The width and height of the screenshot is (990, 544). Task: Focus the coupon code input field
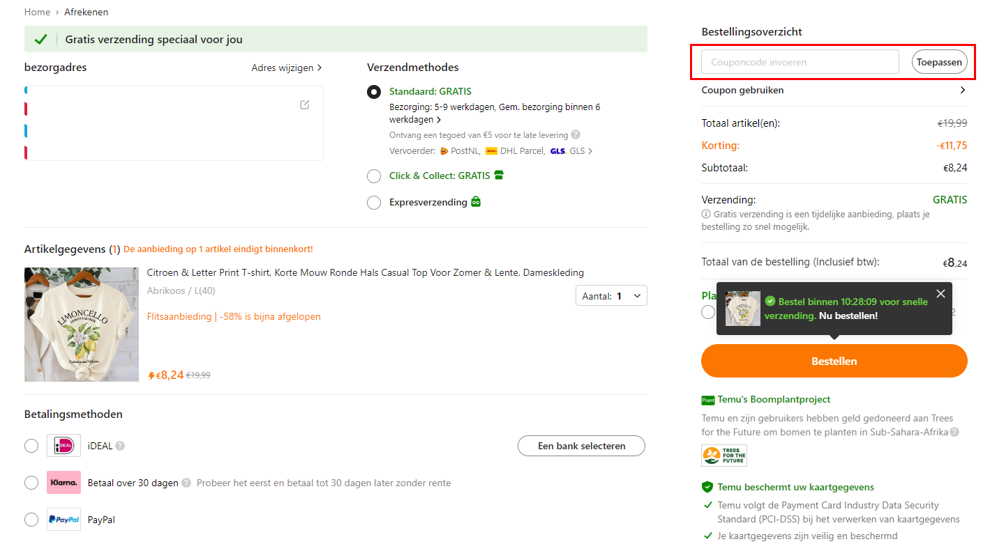tap(800, 62)
